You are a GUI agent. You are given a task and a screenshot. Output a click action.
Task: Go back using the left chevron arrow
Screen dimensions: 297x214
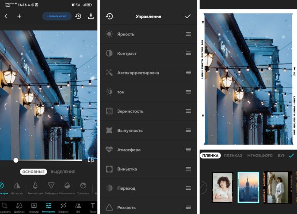click(x=6, y=16)
